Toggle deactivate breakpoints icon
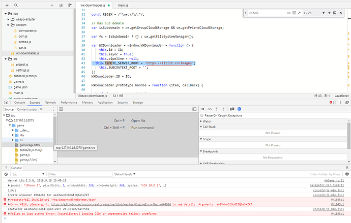Image resolution: width=351 pixels, height=223 pixels. [x=232, y=109]
